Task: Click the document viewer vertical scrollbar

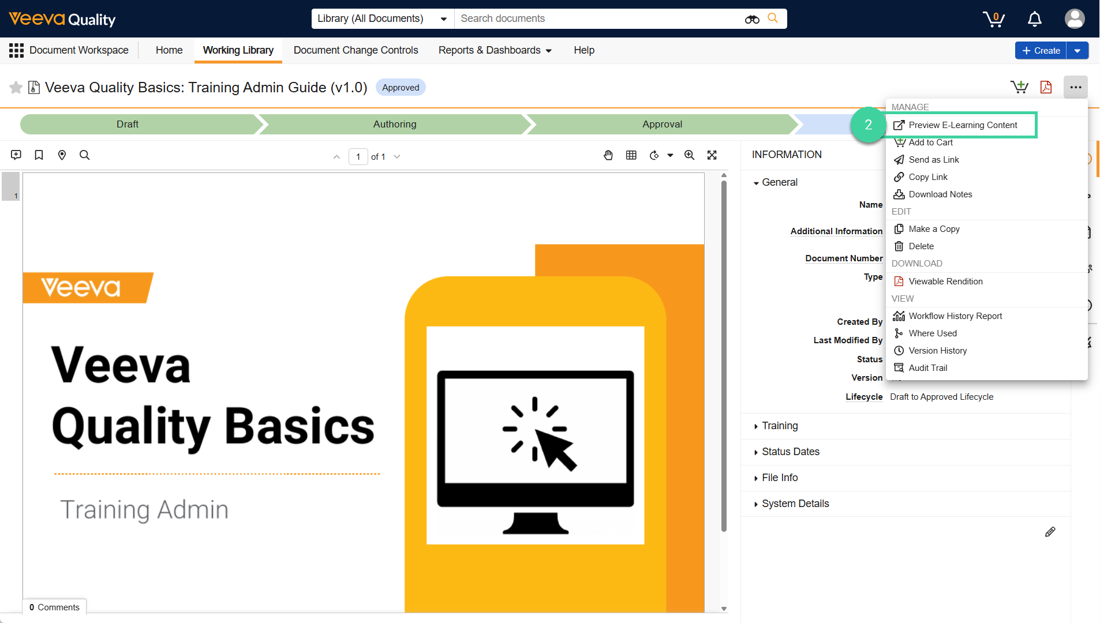Action: point(724,356)
